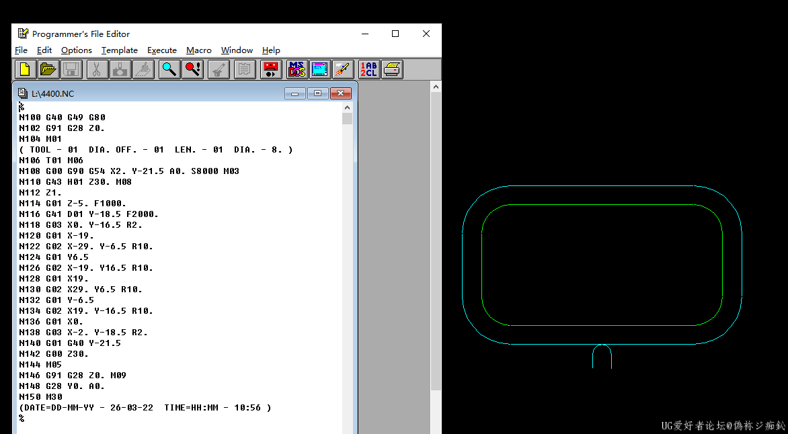Open the Execute menu
The height and width of the screenshot is (434, 788).
click(x=162, y=50)
